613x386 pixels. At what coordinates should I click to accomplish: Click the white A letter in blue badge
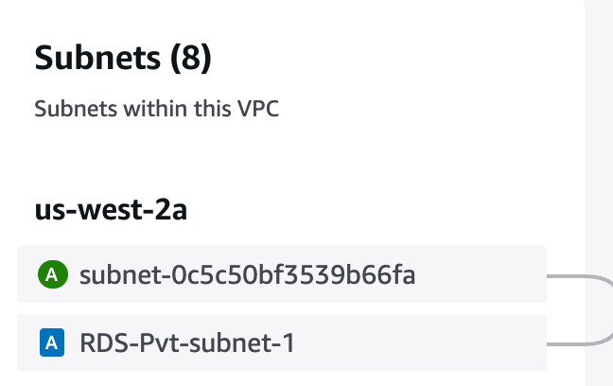pyautogui.click(x=52, y=343)
